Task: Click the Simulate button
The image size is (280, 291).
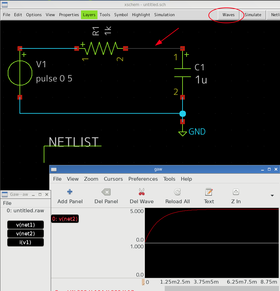Action: [x=253, y=15]
